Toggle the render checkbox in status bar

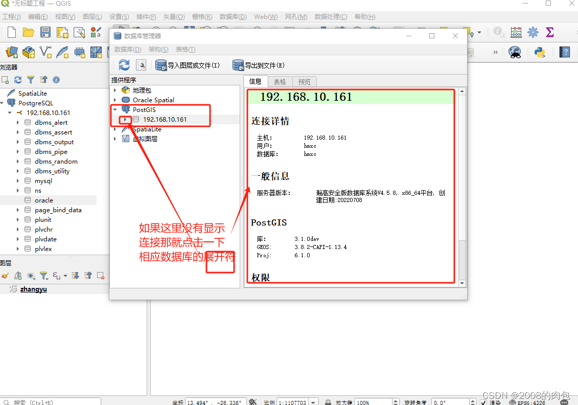[x=483, y=402]
